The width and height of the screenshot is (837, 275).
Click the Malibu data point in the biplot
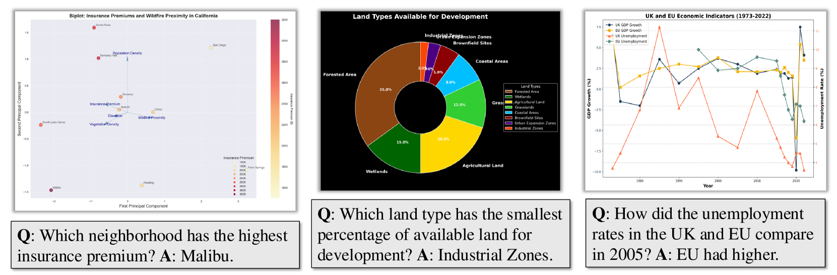(x=51, y=190)
